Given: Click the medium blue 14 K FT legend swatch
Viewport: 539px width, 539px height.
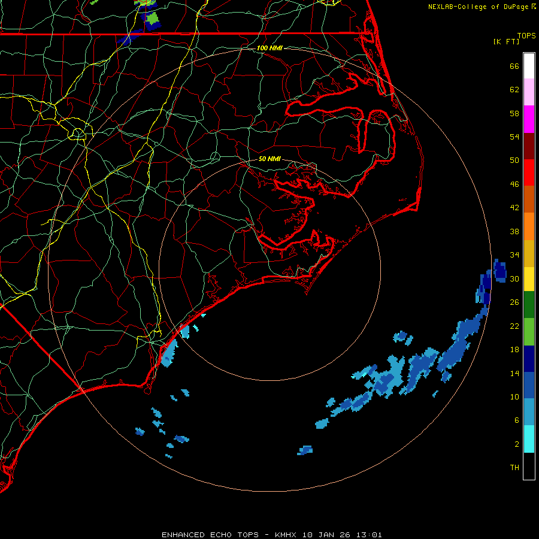Looking at the screenshot, I should pos(529,385).
